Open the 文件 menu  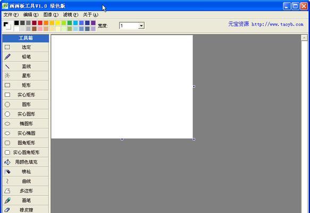pyautogui.click(x=11, y=15)
